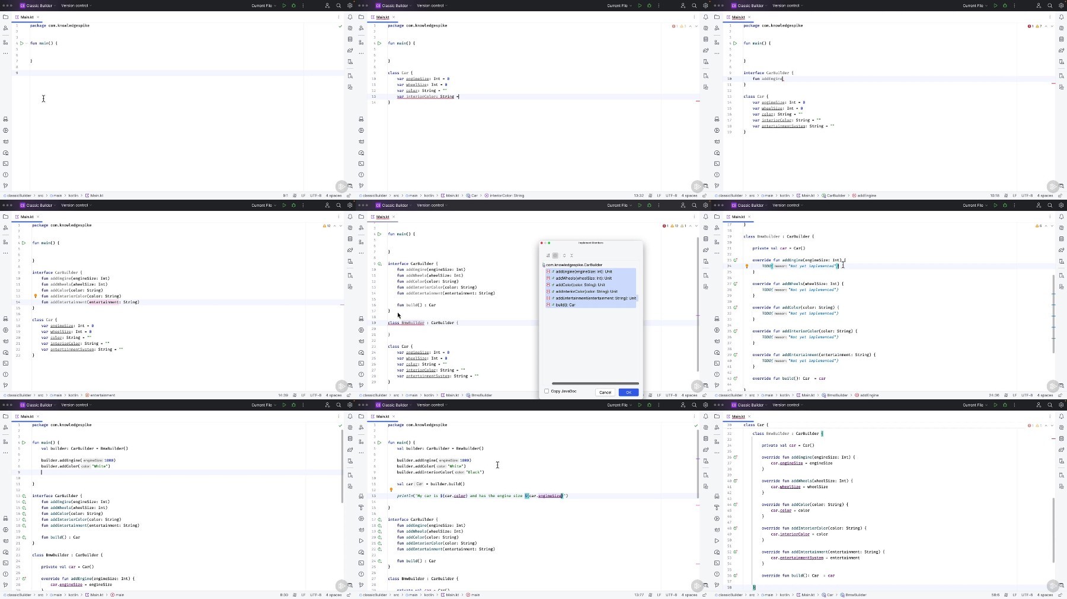Click intention bulb beside println line, window 13:77
1067x599 pixels.
[391, 490]
